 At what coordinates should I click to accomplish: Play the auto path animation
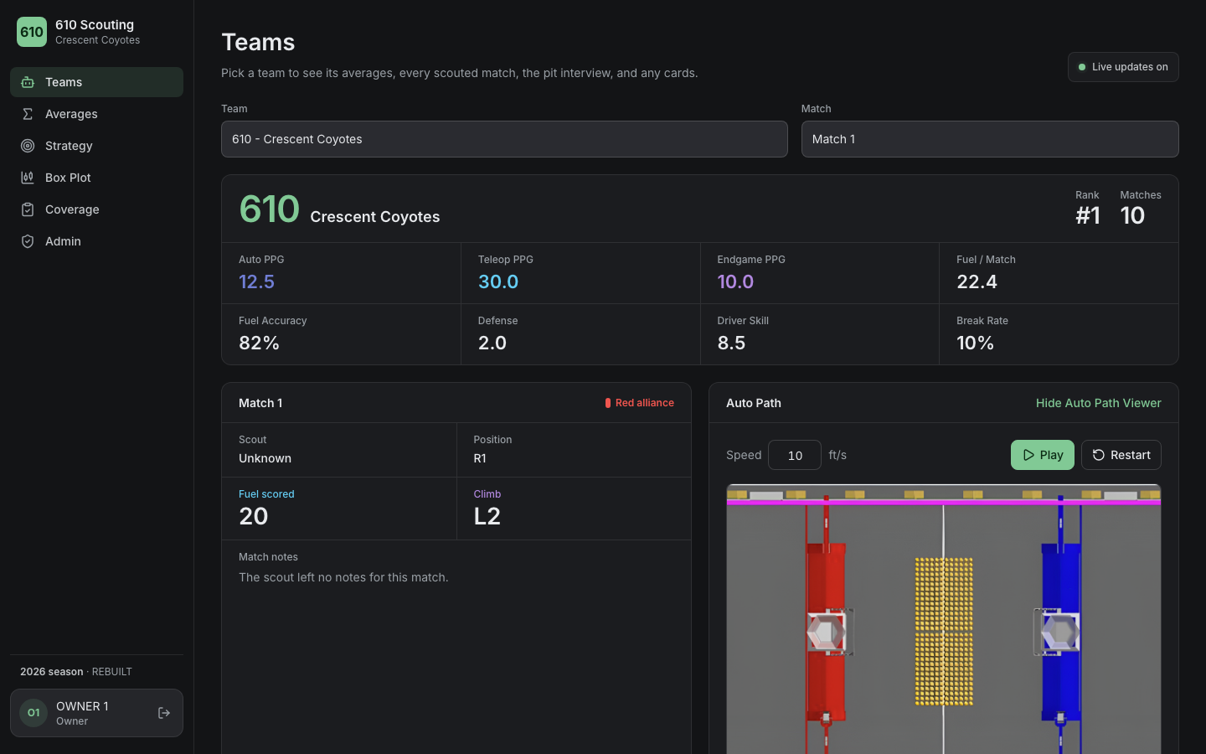click(x=1043, y=455)
